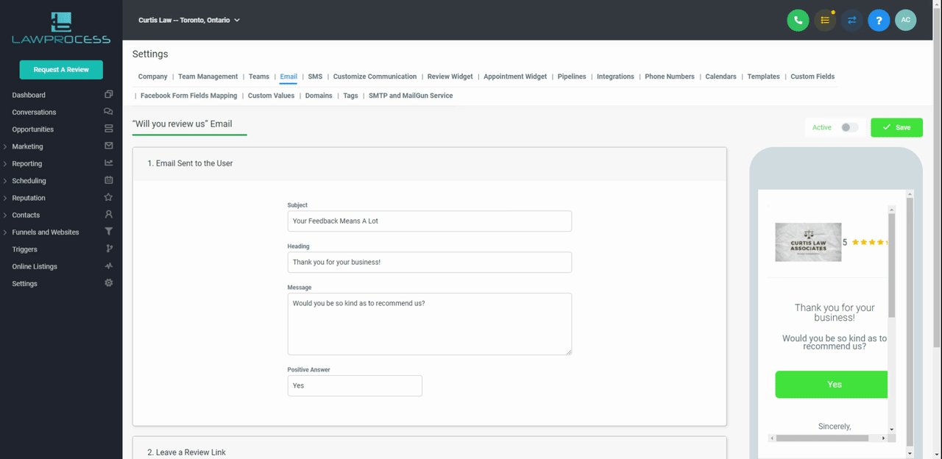Click the Message text area

[x=429, y=324]
